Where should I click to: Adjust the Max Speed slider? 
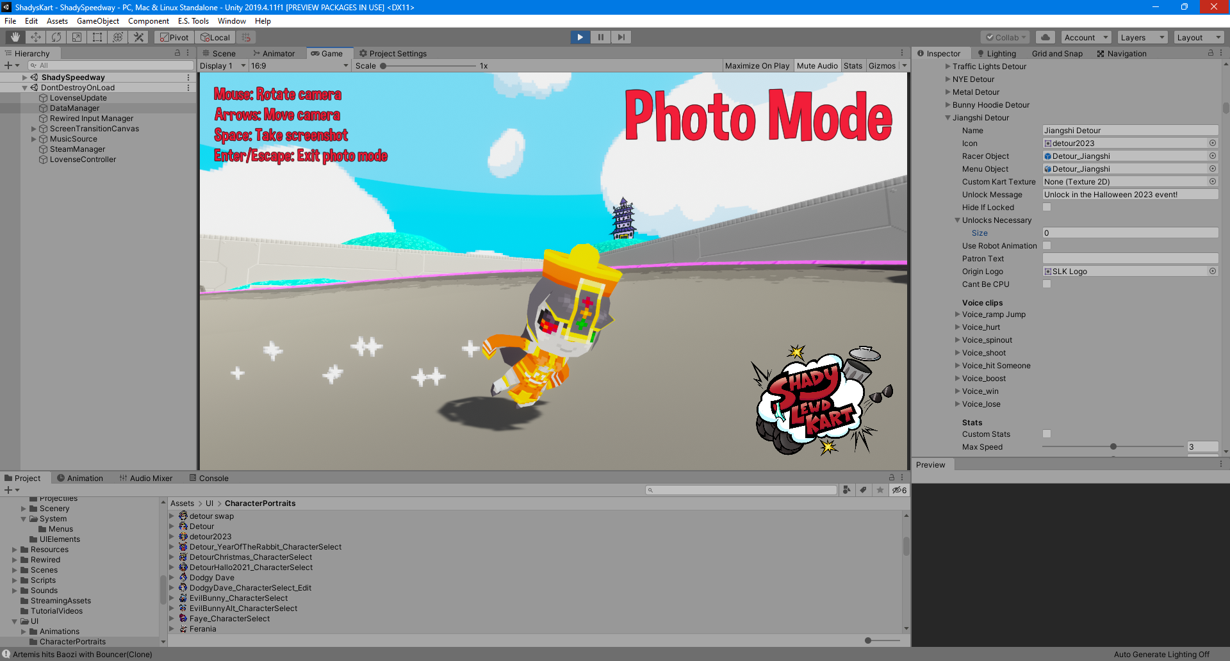1113,446
